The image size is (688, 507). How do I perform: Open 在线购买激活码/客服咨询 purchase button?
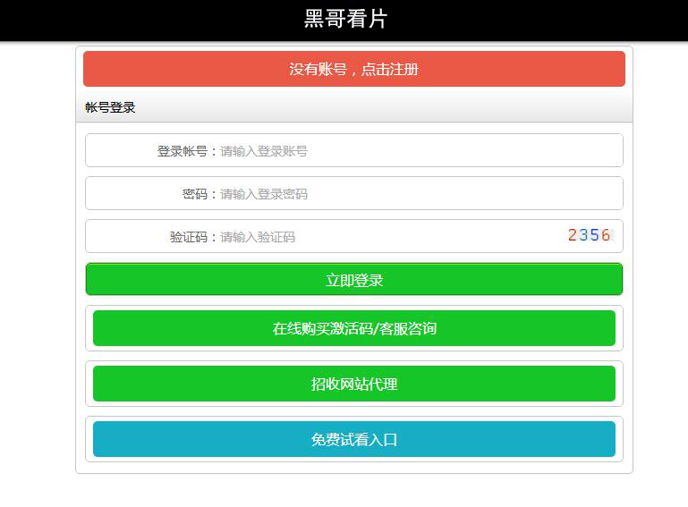point(353,328)
